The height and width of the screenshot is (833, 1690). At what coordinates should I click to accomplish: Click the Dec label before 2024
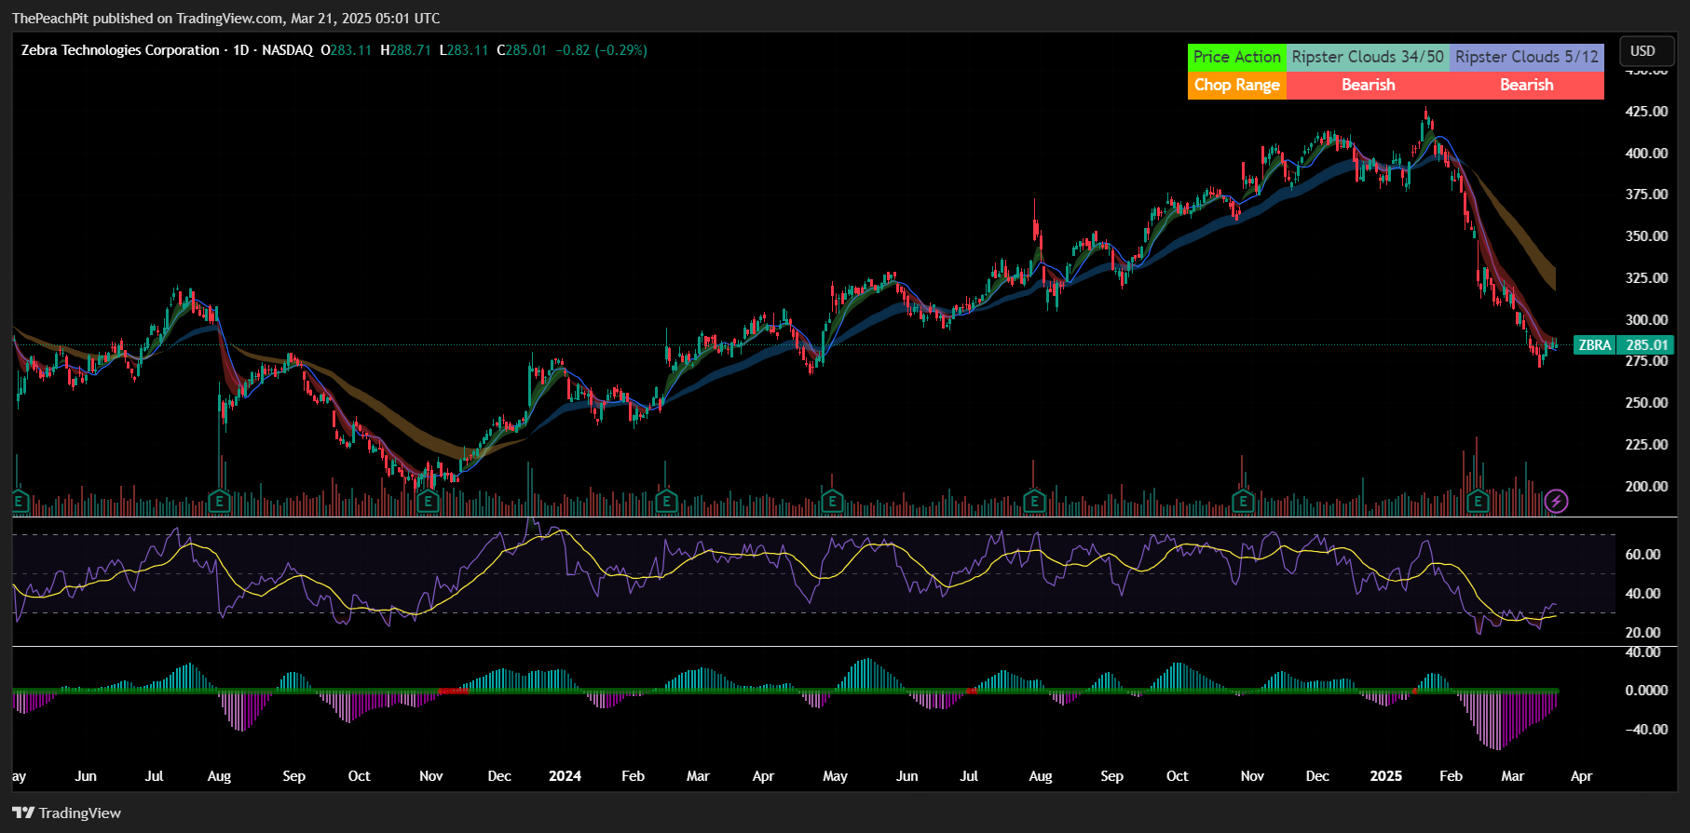[x=499, y=776]
